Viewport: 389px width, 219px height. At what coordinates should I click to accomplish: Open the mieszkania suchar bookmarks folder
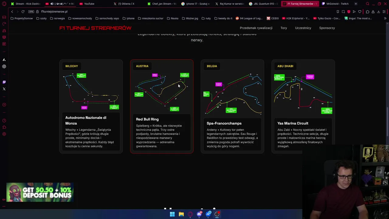click(150, 18)
